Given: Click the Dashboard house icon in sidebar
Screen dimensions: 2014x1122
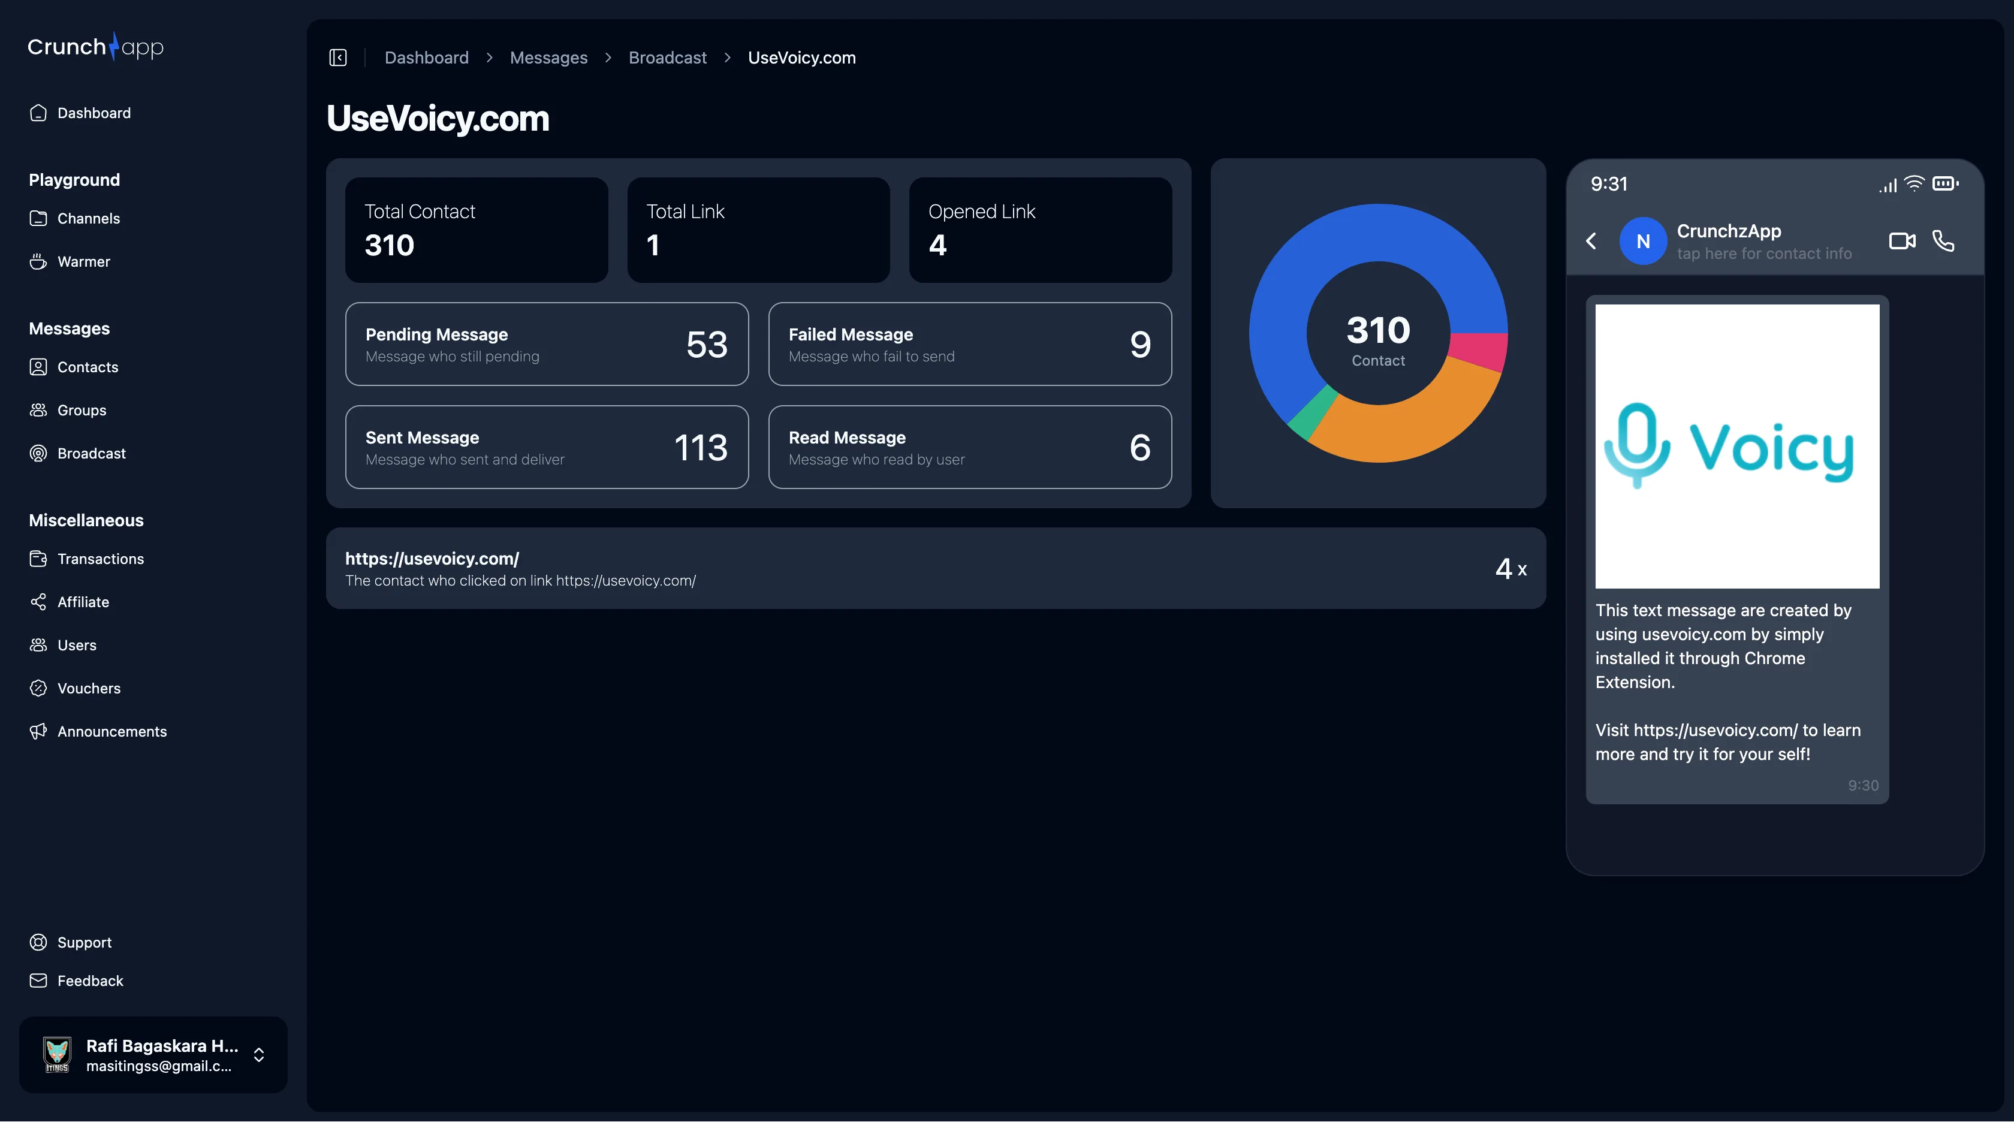Looking at the screenshot, I should (38, 113).
